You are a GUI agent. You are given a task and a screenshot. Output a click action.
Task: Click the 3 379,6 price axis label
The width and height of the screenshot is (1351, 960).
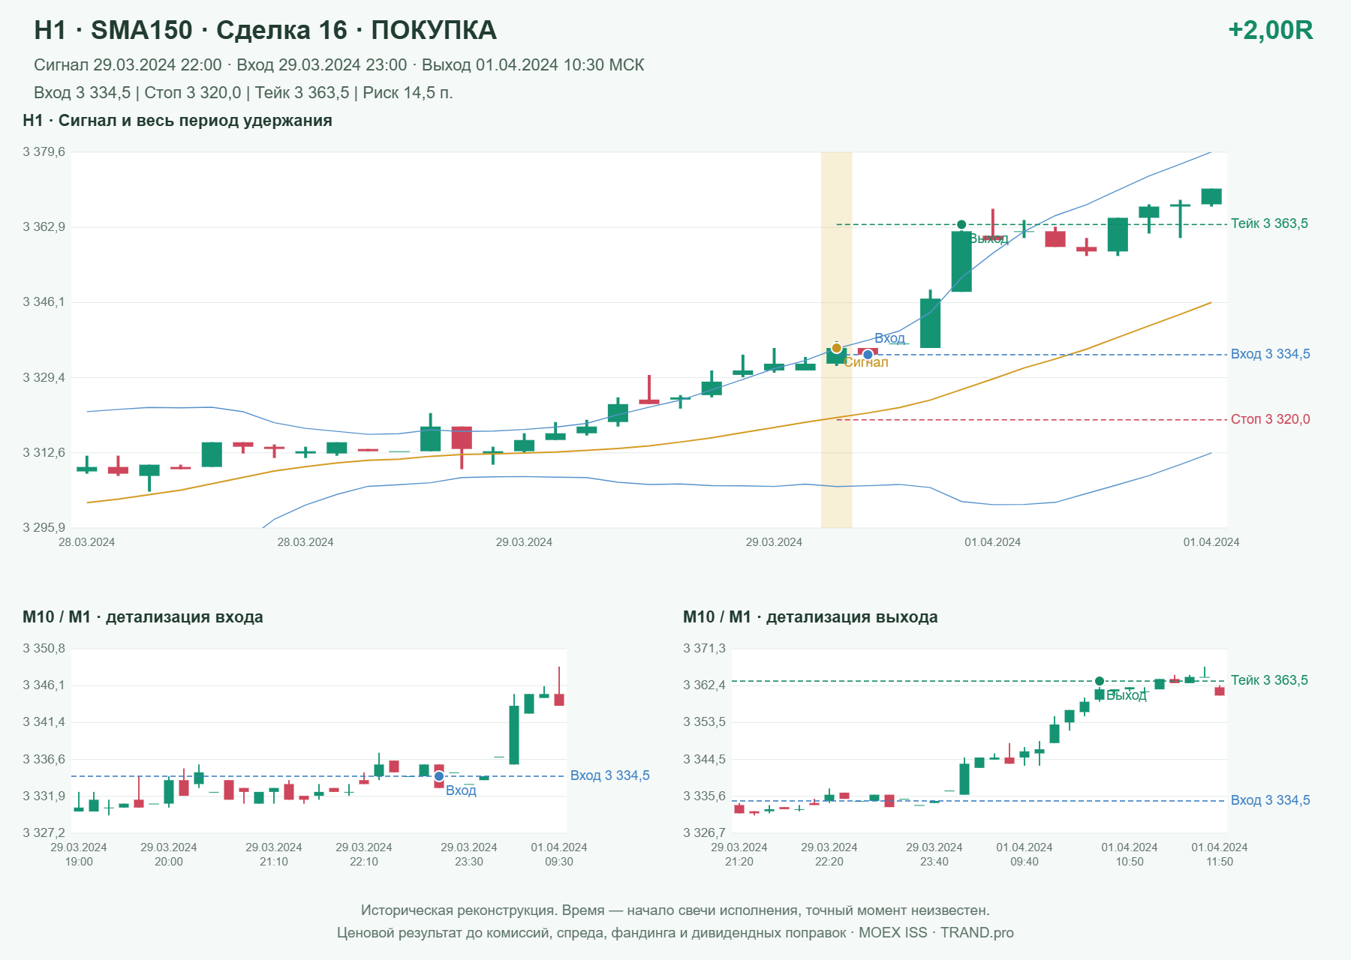pos(44,152)
